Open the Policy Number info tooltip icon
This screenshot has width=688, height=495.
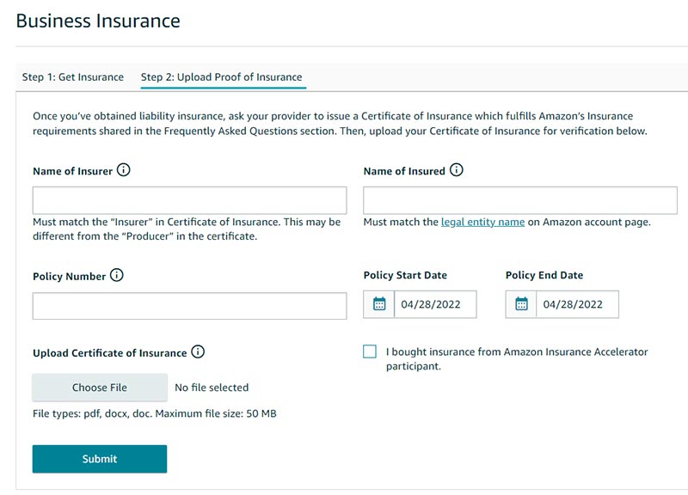pos(117,276)
